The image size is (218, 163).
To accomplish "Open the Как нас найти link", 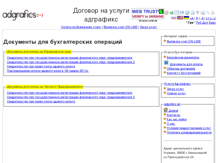I will point(177,119).
